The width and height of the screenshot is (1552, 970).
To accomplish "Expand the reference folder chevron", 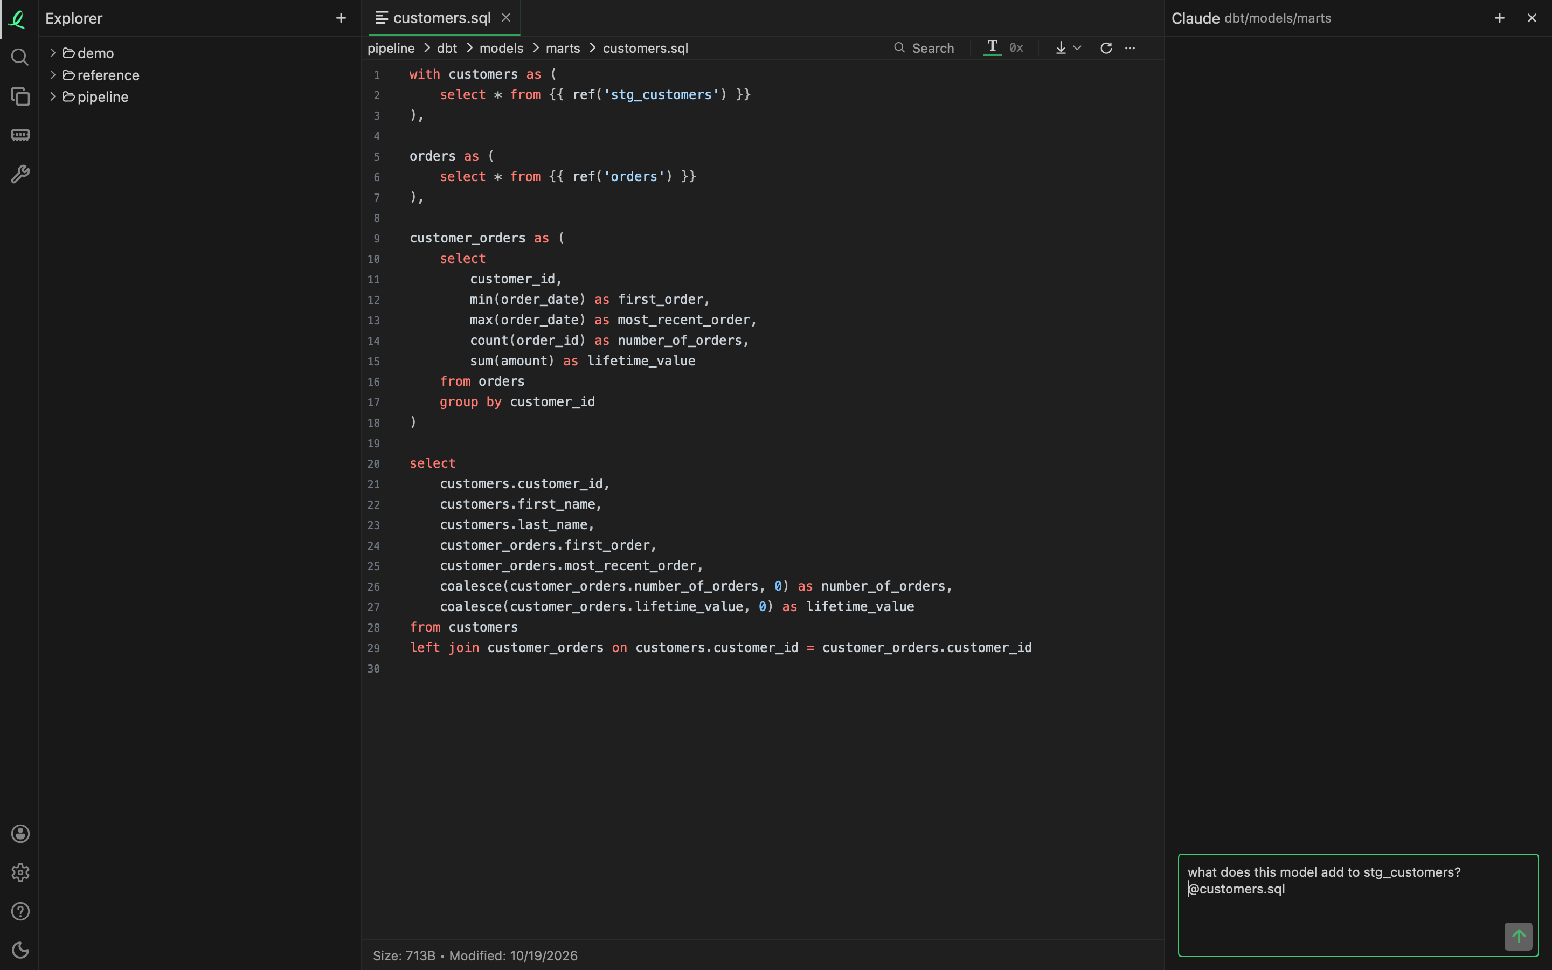I will [53, 74].
